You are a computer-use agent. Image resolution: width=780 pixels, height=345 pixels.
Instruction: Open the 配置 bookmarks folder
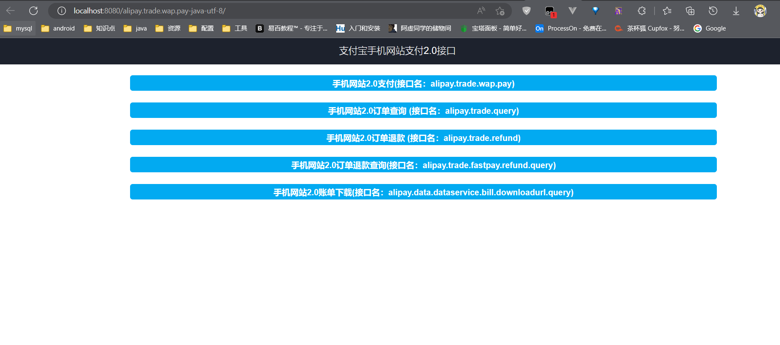pos(201,28)
